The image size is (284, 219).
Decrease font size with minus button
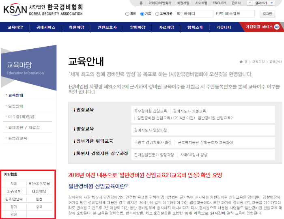(250, 3)
